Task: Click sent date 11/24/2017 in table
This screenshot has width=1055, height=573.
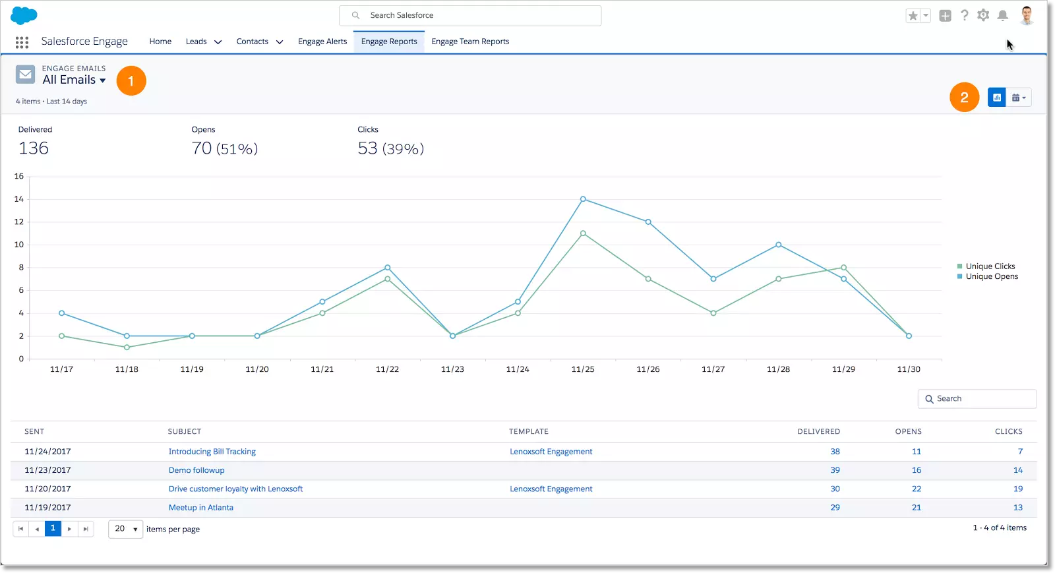Action: point(47,452)
